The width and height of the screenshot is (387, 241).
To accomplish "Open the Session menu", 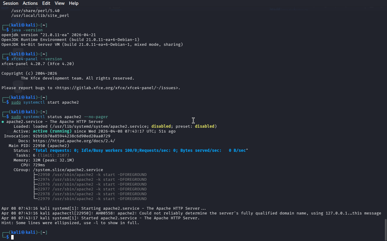I will [x=11, y=3].
